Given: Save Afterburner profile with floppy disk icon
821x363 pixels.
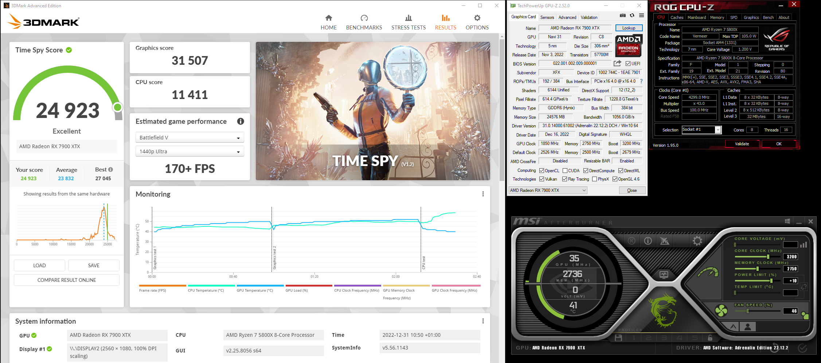Looking at the screenshot, I should 618,338.
